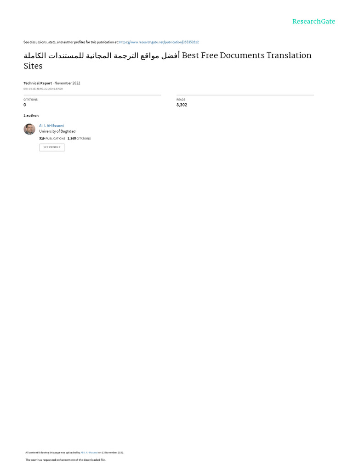Click the CITATIONS stat heading
The width and height of the screenshot is (353, 470).
[31, 100]
